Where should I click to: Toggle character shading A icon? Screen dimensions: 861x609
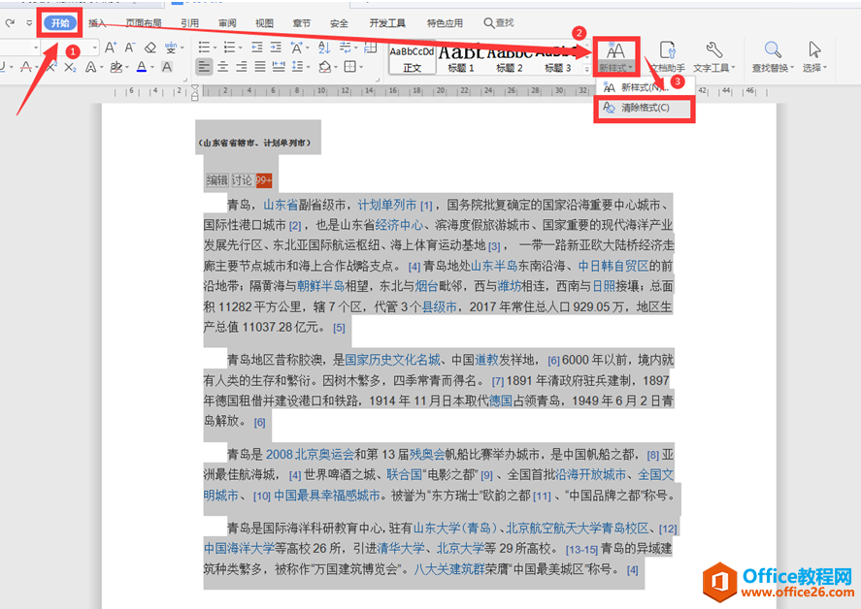click(x=167, y=67)
